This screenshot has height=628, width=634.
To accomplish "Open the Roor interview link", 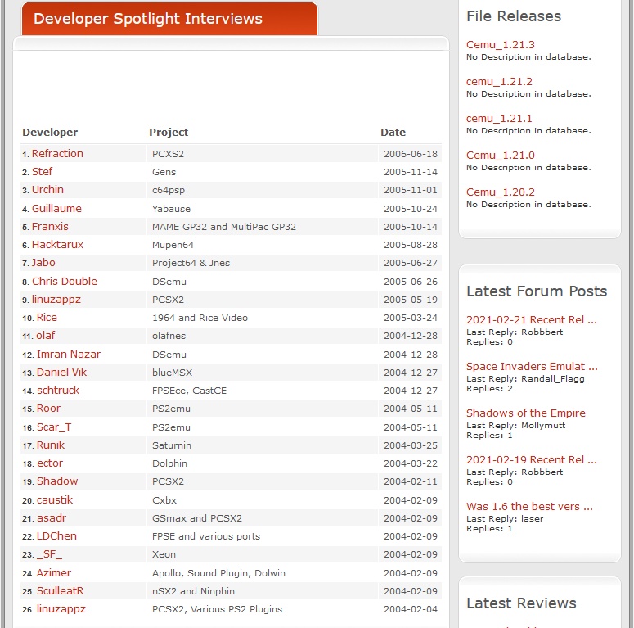I will coord(48,409).
